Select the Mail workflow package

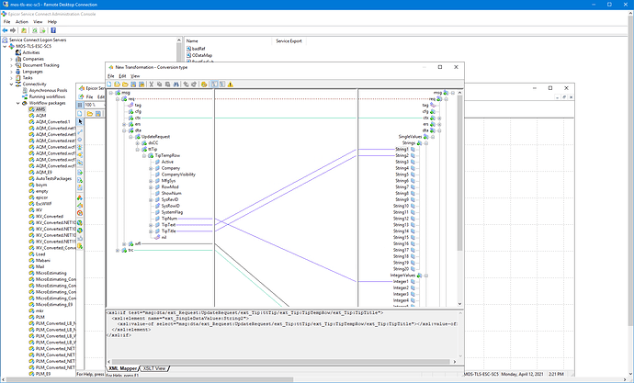(x=40, y=266)
